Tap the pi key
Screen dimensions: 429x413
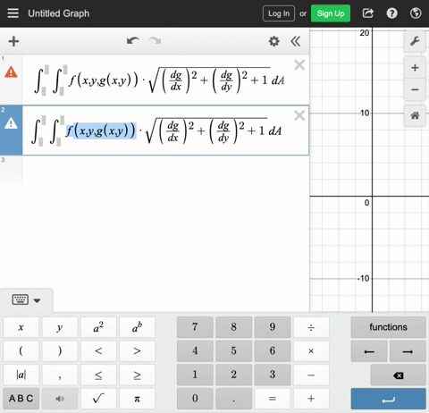[137, 399]
